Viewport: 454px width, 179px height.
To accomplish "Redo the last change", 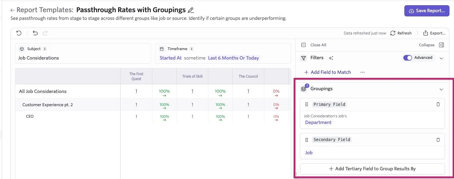I will point(45,33).
